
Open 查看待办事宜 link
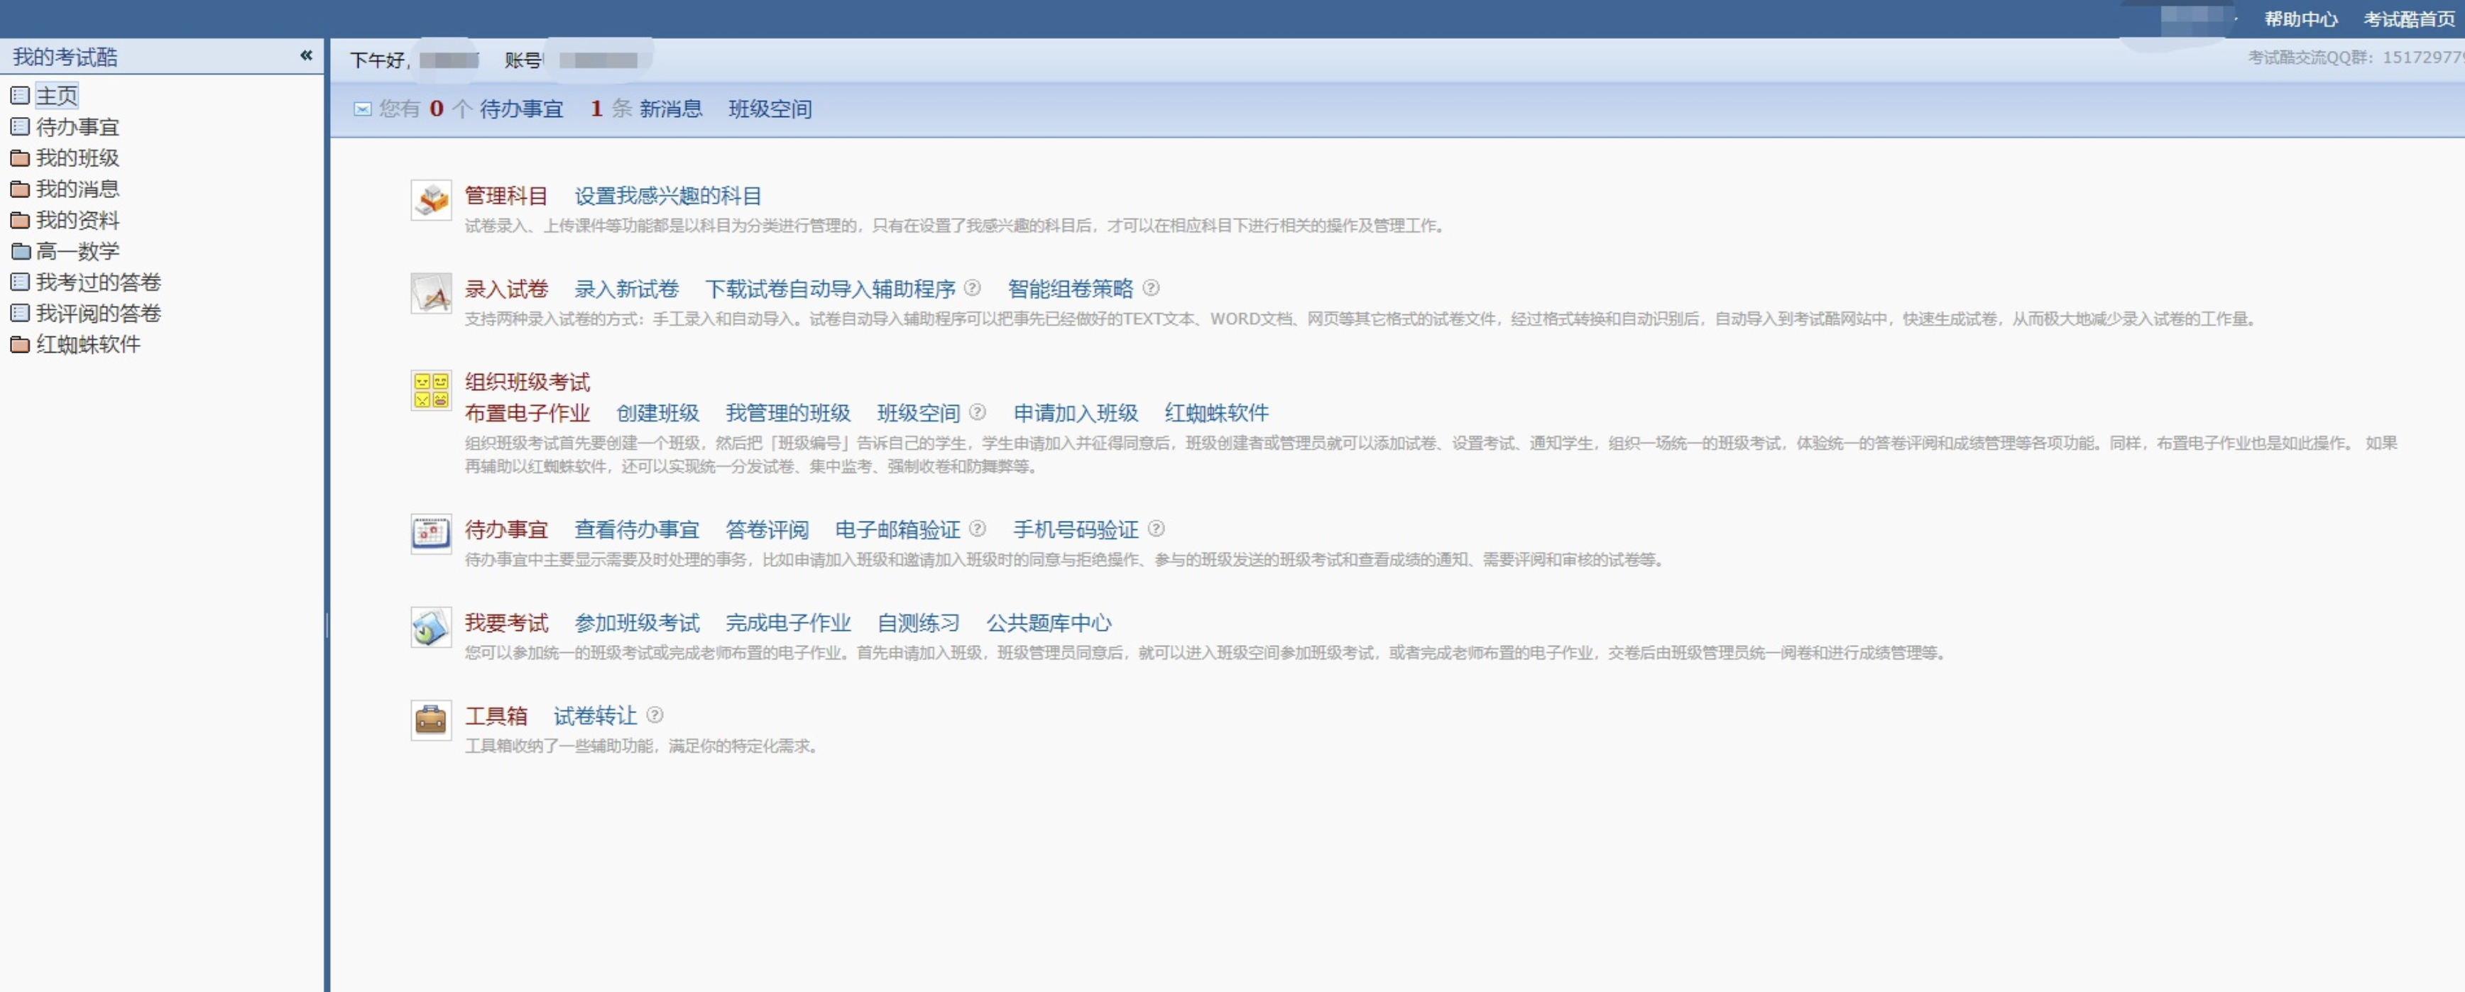(x=636, y=530)
